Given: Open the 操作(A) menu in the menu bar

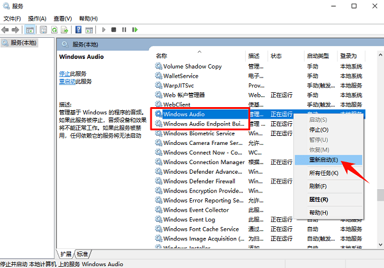Looking at the screenshot, I should [x=37, y=19].
